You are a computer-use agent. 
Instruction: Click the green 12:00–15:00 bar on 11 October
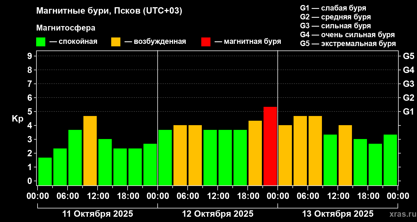pyautogui.click(x=105, y=162)
